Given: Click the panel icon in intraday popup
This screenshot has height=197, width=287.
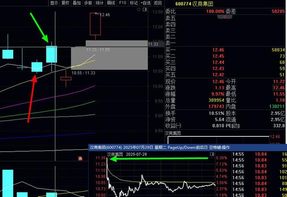Looking at the screenshot, I should (x=212, y=154).
